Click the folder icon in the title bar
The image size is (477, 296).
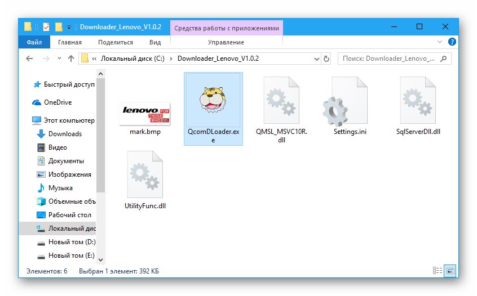tap(28, 26)
